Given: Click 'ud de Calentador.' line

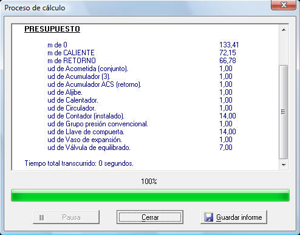Looking at the screenshot, I should (x=73, y=100).
